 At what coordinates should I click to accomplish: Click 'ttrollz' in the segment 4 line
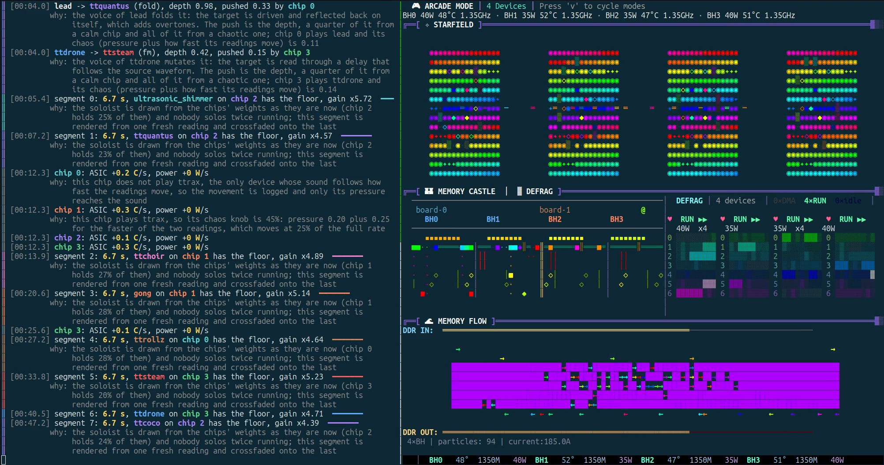pos(149,340)
